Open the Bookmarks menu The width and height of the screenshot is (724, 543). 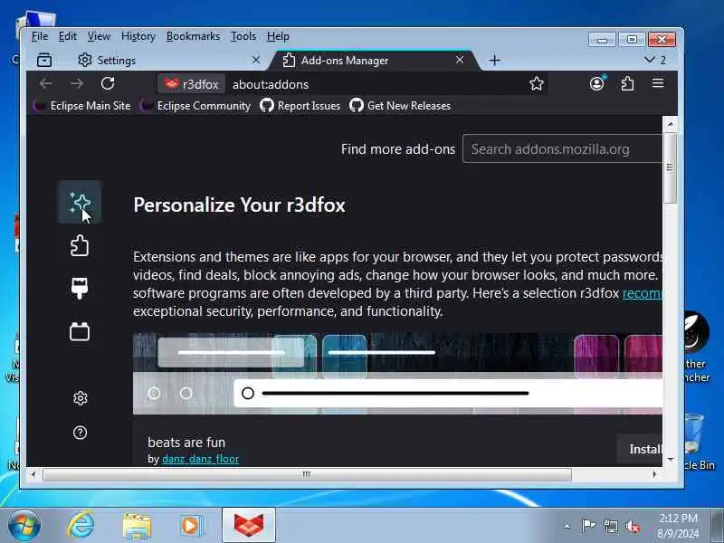[x=193, y=36]
